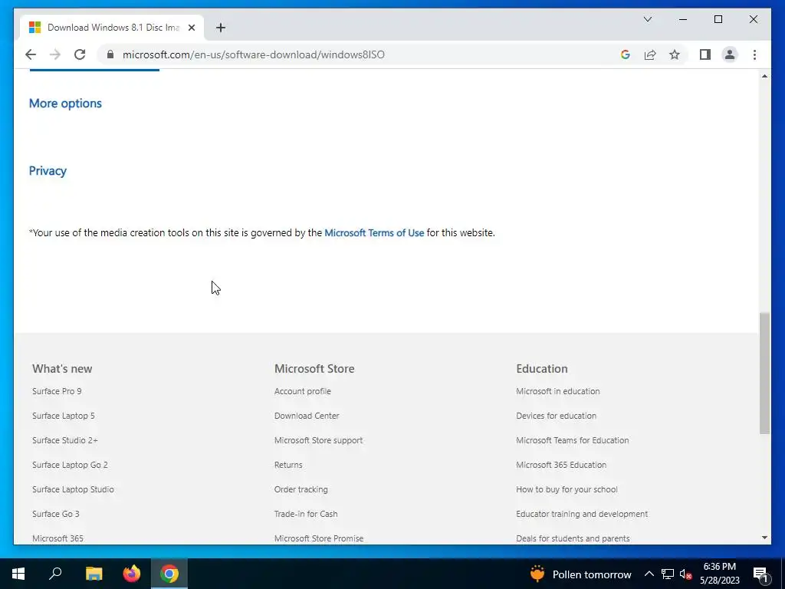Open Microsoft 365 Education link
This screenshot has height=589, width=785.
(561, 465)
